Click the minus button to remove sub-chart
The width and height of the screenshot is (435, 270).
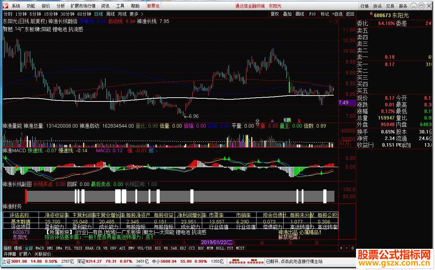click(x=347, y=248)
